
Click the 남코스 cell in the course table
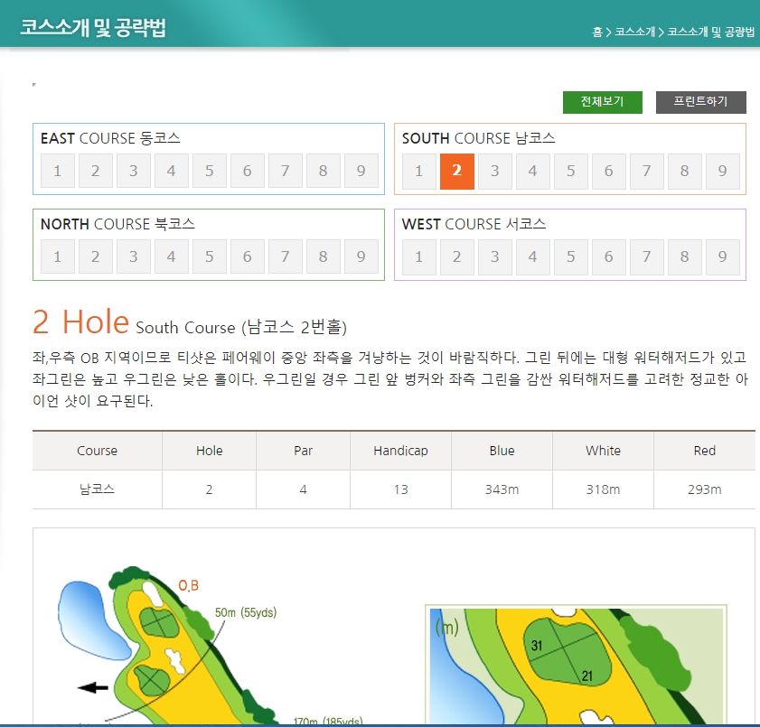coord(97,489)
